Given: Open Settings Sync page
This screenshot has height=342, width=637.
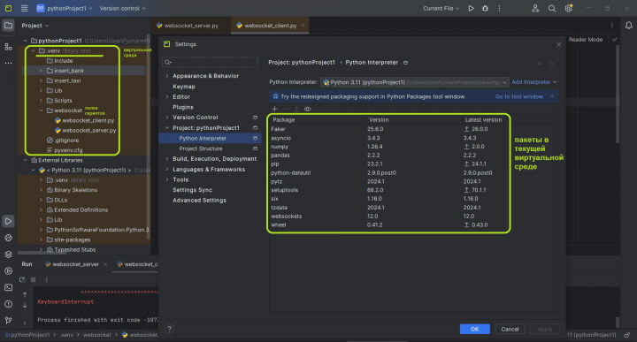Looking at the screenshot, I should pos(192,190).
